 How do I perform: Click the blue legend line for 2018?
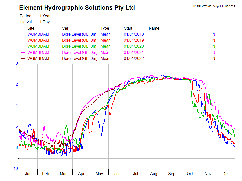[23, 34]
